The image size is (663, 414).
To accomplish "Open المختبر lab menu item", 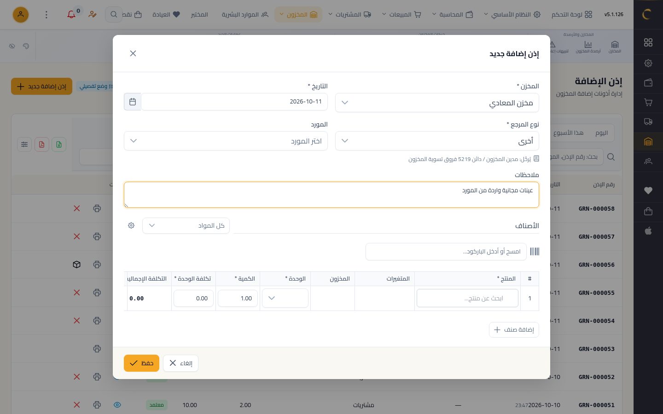I will 199,15.
